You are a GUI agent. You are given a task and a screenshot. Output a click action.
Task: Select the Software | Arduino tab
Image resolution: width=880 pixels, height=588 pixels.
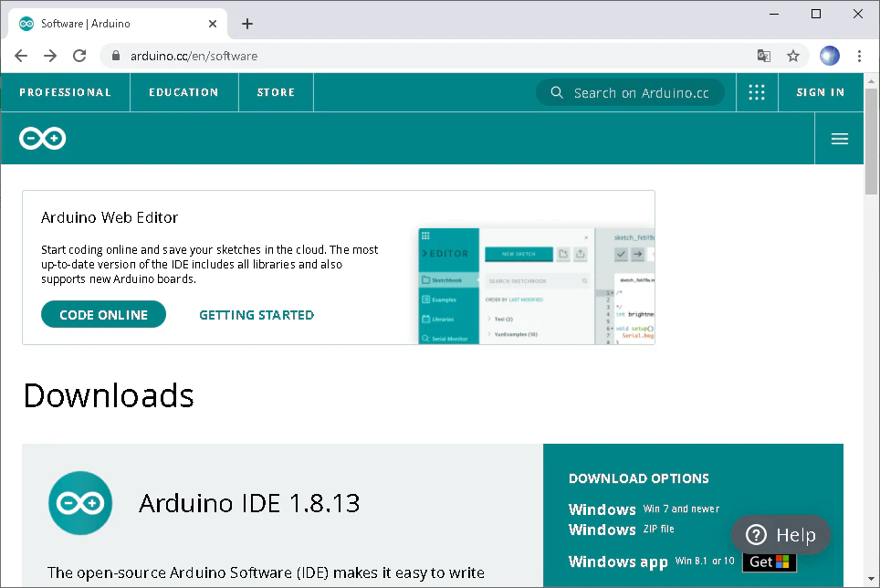(x=118, y=24)
